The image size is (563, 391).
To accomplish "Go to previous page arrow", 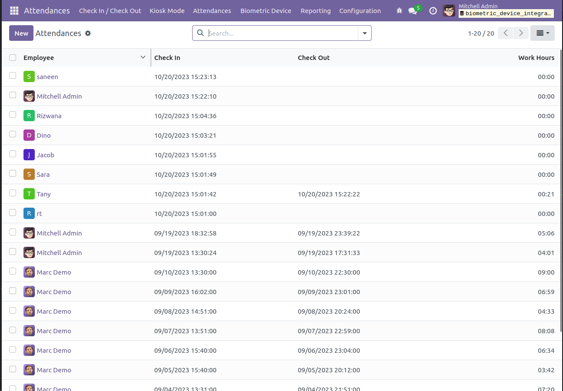I will (x=506, y=33).
